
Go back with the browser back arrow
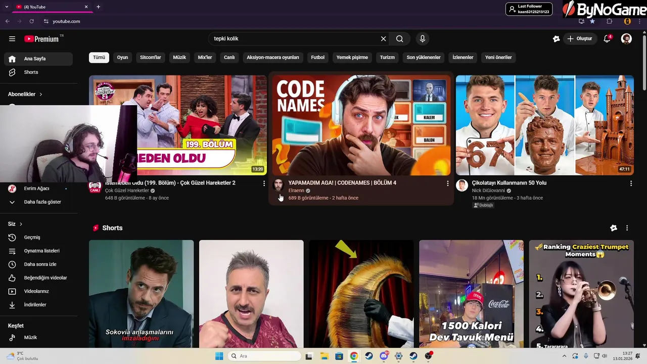pyautogui.click(x=8, y=21)
